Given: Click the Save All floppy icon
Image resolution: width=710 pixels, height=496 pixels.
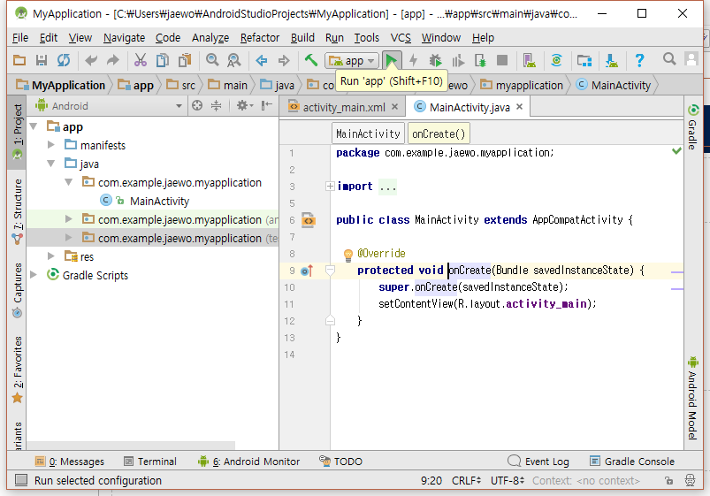Looking at the screenshot, I should tap(42, 60).
